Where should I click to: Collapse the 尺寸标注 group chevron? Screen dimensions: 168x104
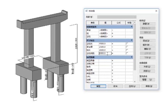coord(132,40)
